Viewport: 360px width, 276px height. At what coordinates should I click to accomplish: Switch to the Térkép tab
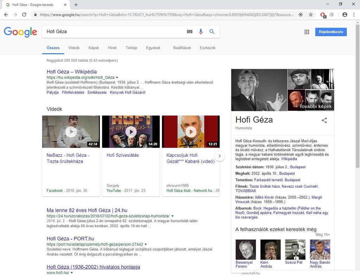pos(131,48)
